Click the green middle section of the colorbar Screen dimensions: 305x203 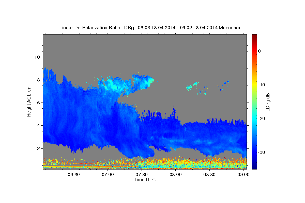click(x=254, y=101)
